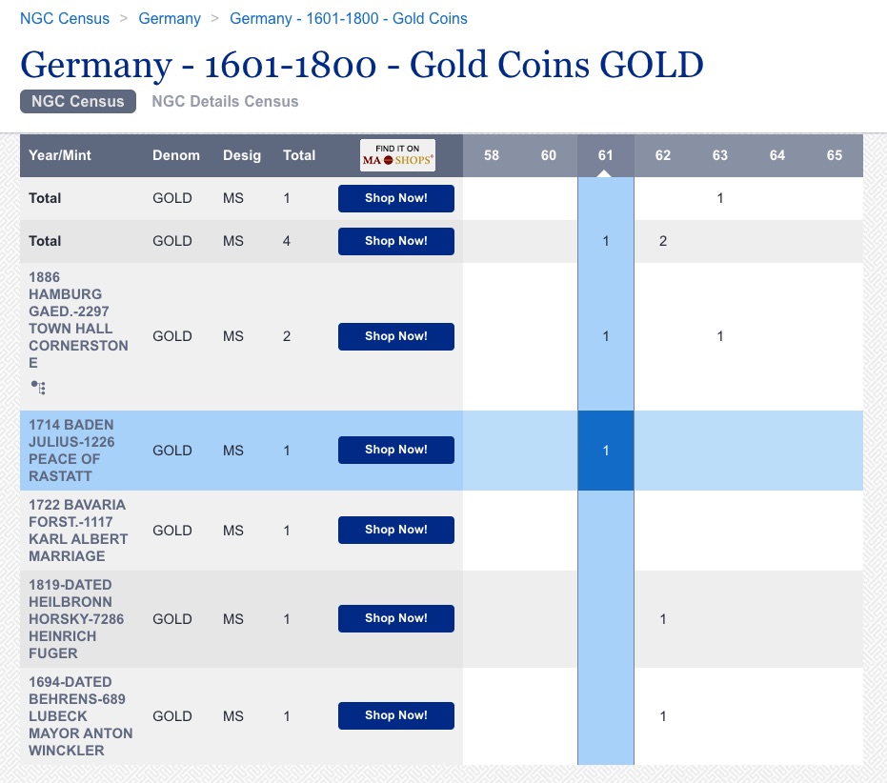Screen dimensions: 887x783
Task: Click the Total column header
Action: click(299, 155)
